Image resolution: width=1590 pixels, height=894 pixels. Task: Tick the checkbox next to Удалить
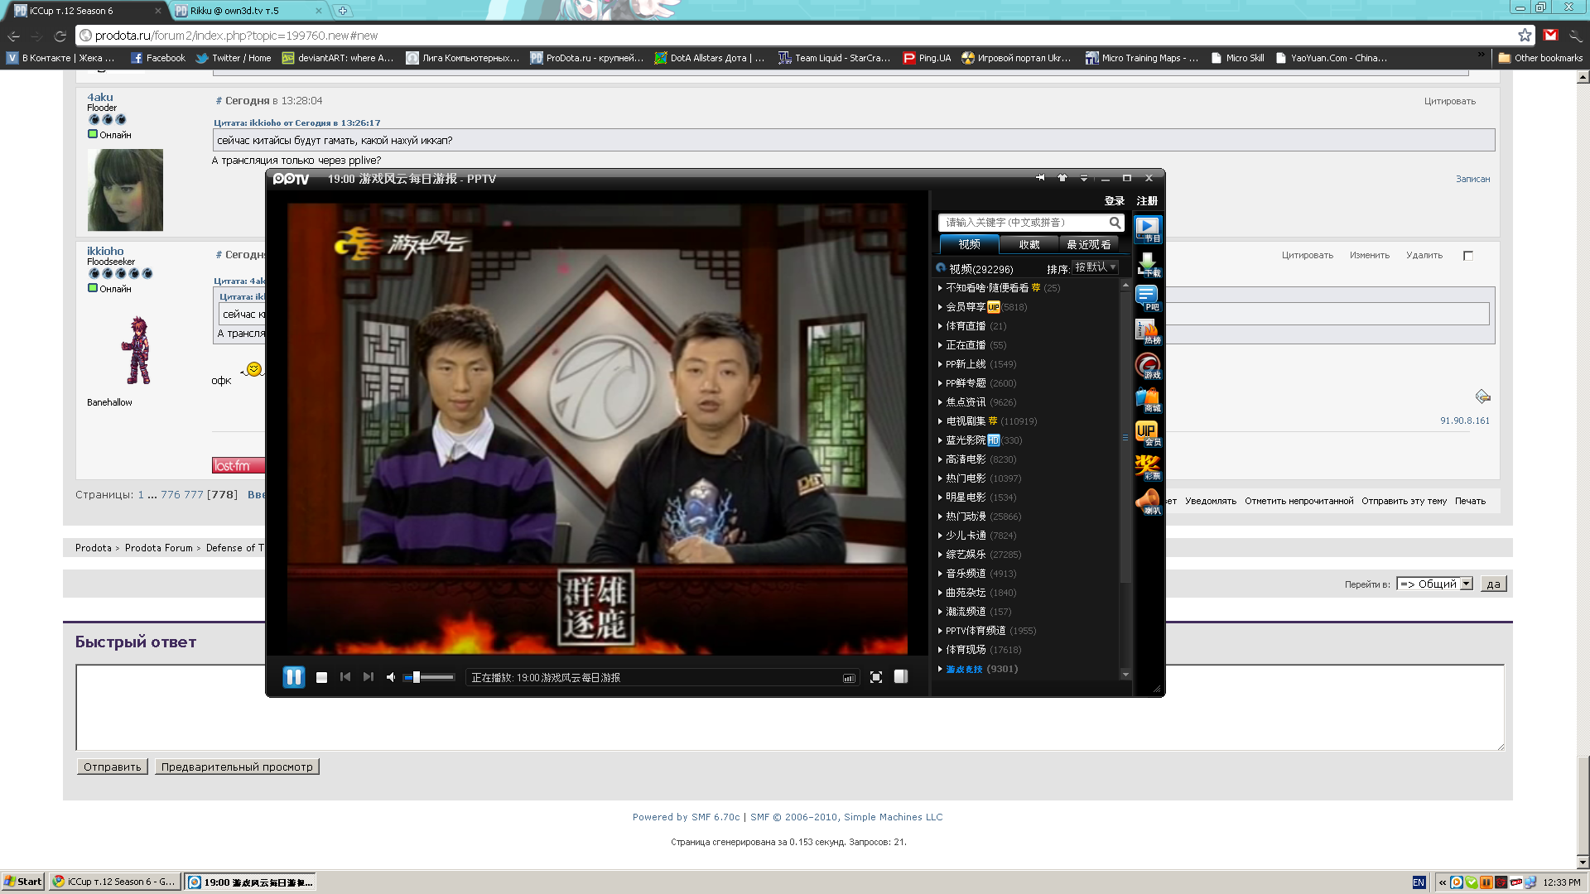pos(1468,256)
